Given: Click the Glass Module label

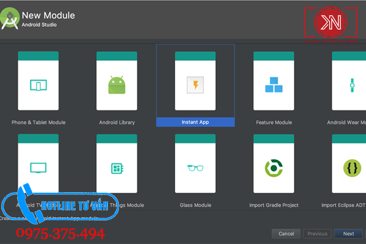Looking at the screenshot, I should click(x=195, y=205).
